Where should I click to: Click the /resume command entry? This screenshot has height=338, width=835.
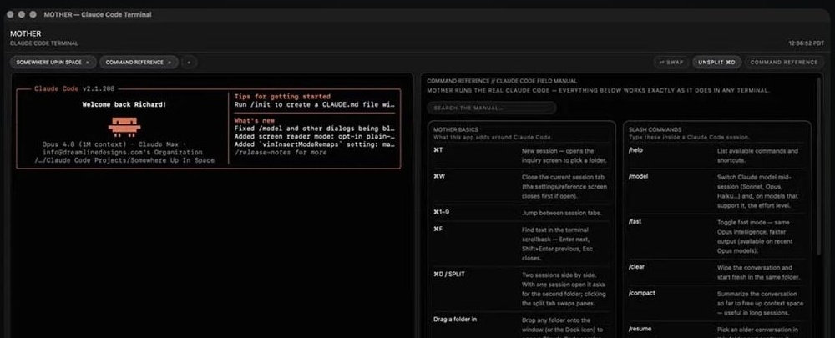(x=716, y=330)
